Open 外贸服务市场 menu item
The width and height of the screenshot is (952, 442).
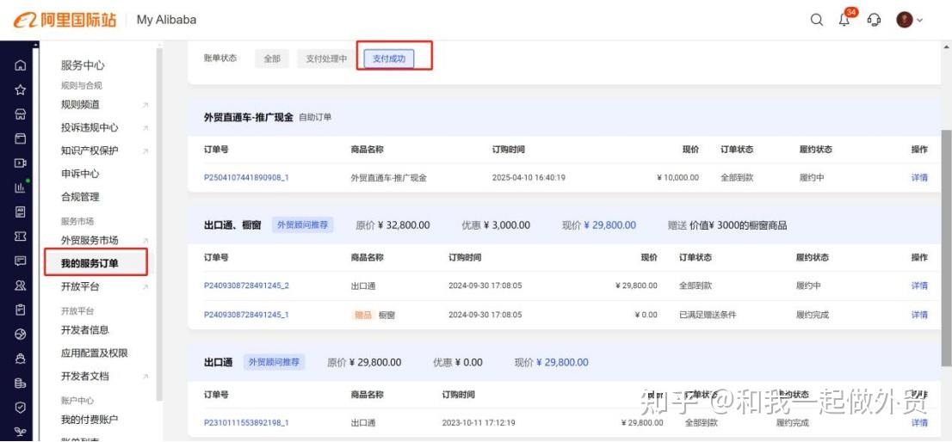point(90,240)
